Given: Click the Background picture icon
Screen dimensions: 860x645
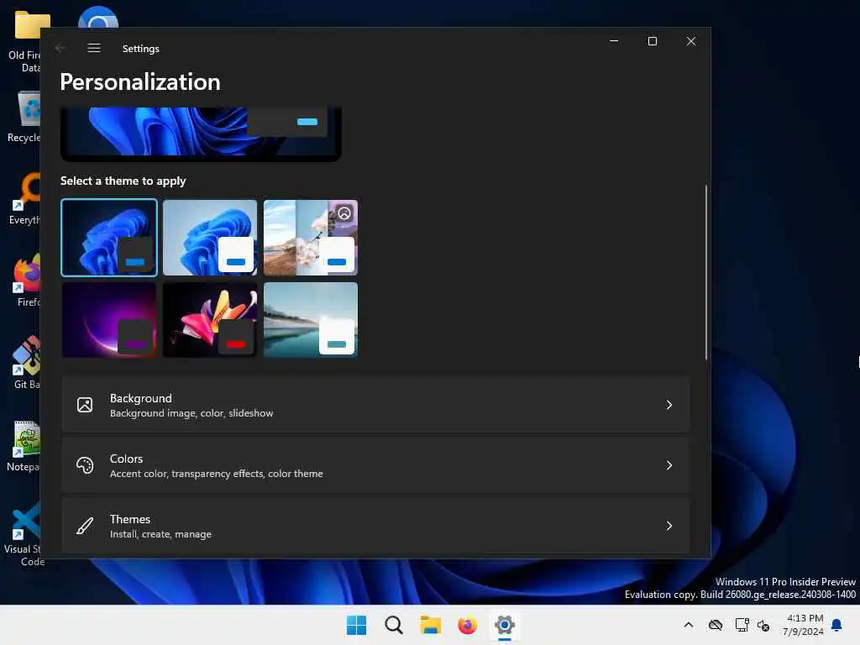Looking at the screenshot, I should 85,405.
